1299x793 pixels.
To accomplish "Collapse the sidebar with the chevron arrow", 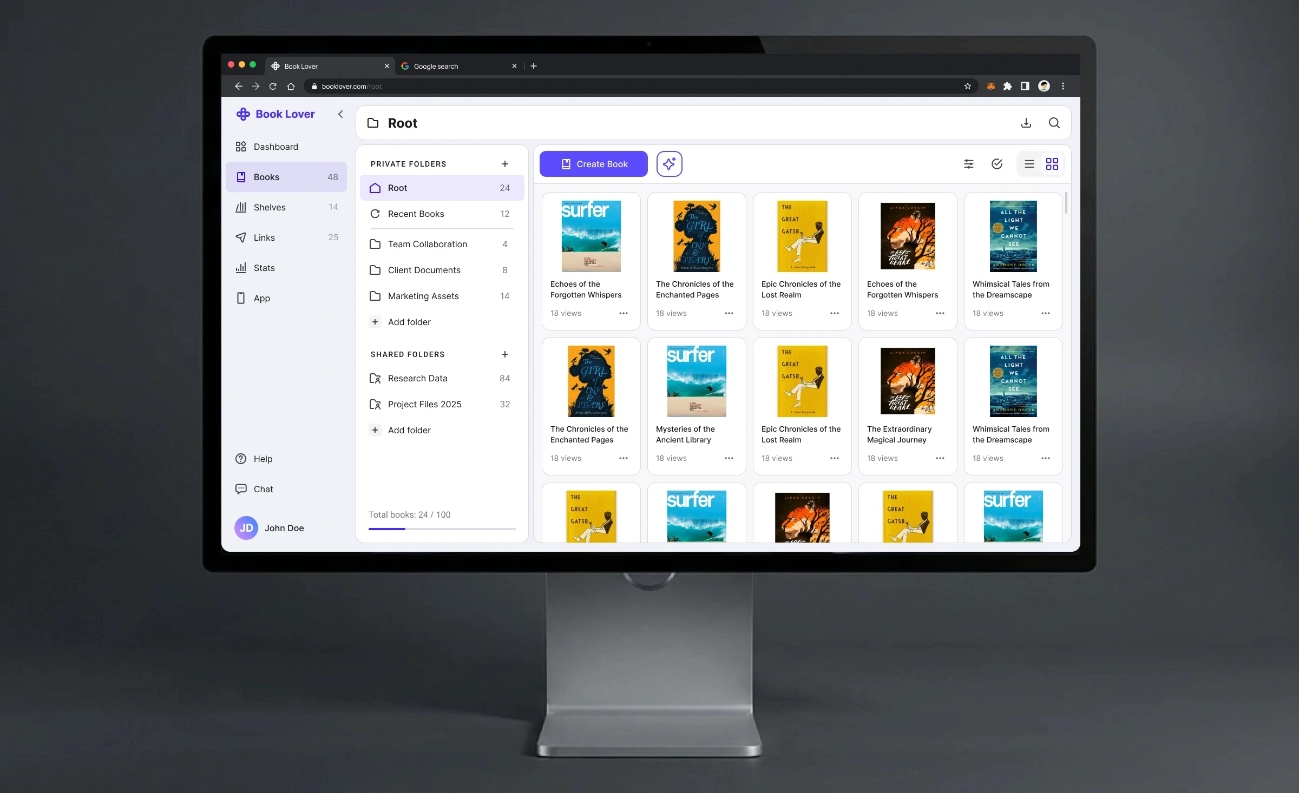I will tap(340, 114).
